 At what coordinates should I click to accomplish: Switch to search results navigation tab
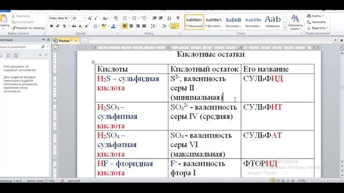16,55
